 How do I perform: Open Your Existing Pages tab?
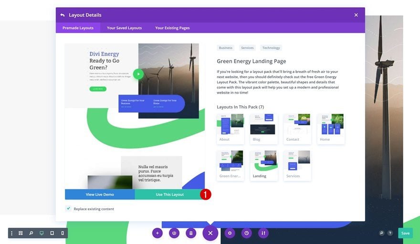(172, 28)
